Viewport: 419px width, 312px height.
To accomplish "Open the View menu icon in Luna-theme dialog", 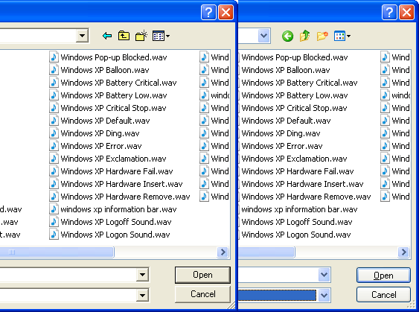I will 342,36.
